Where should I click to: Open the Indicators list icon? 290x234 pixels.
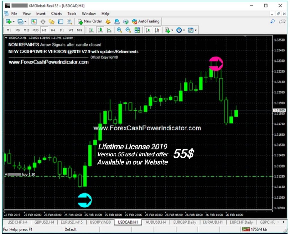click(x=168, y=30)
